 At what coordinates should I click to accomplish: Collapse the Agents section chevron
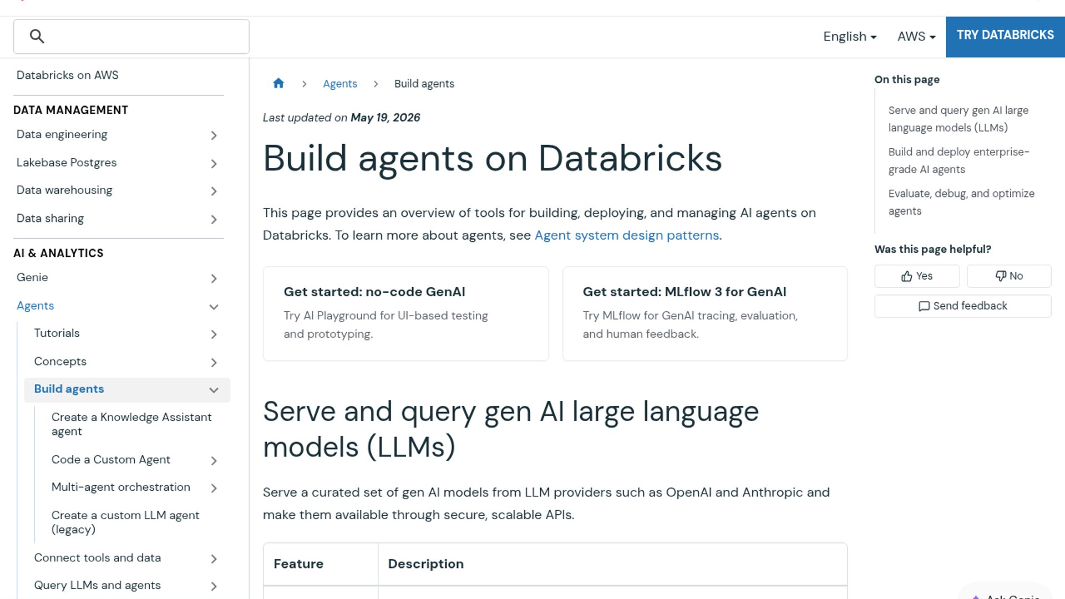pos(214,307)
